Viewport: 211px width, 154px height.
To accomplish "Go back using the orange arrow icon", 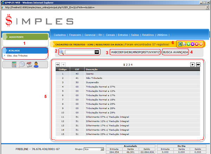I will click(202, 44).
